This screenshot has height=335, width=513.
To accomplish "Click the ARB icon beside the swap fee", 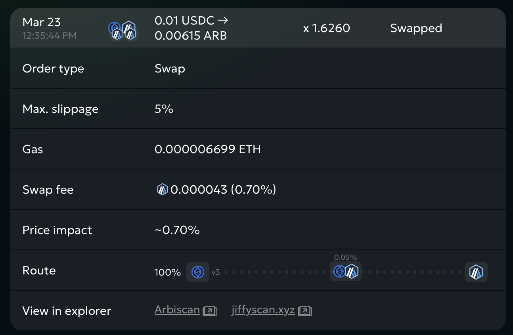I will click(162, 190).
